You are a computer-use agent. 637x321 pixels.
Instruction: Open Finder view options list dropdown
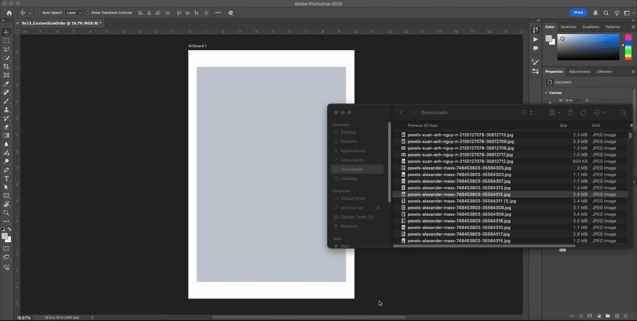pos(527,113)
